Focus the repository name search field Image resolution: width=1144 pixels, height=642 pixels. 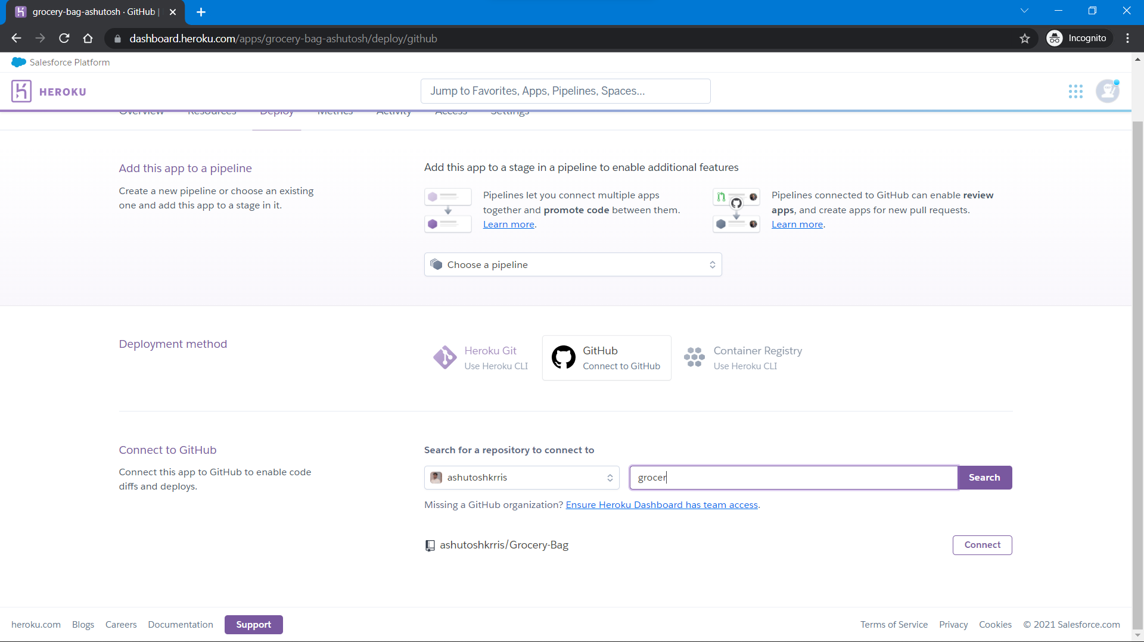coord(794,478)
